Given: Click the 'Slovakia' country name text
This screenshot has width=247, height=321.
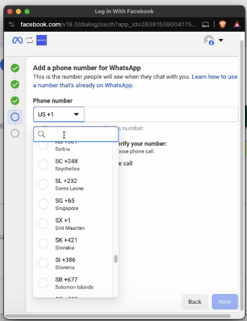Looking at the screenshot, I should point(65,248).
